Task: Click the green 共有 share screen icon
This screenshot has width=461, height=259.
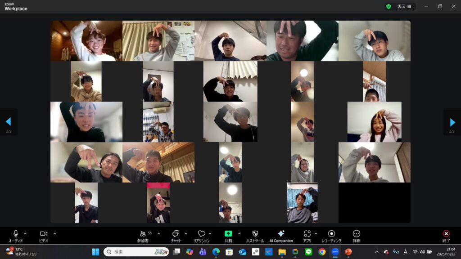Action: point(228,234)
